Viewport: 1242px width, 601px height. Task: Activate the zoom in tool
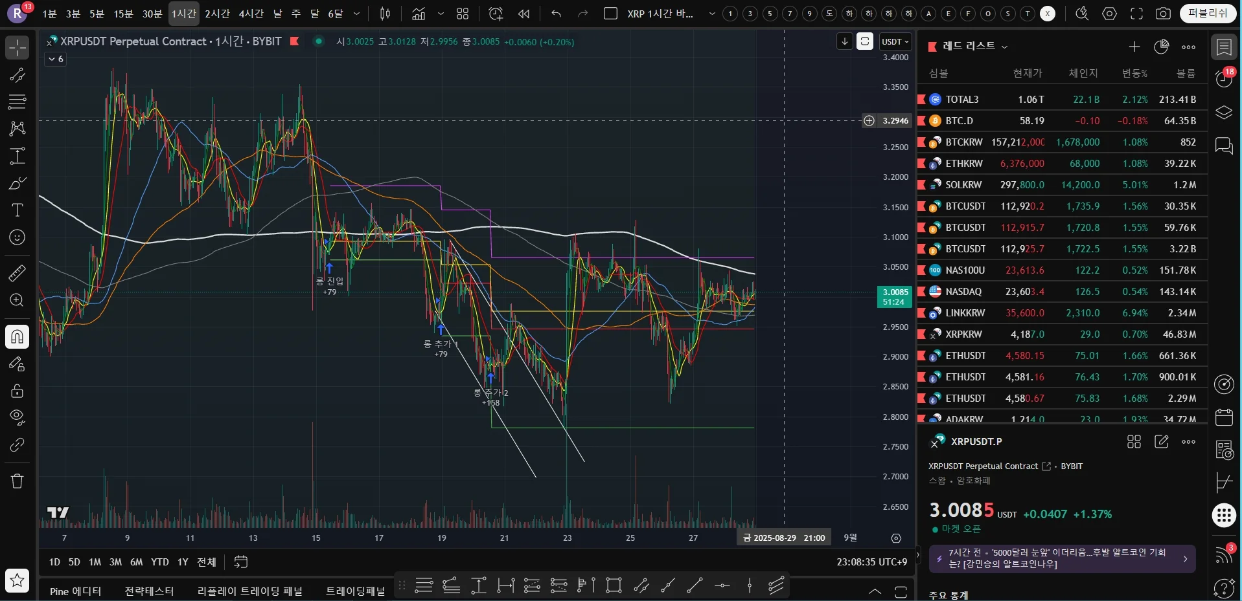tap(17, 300)
